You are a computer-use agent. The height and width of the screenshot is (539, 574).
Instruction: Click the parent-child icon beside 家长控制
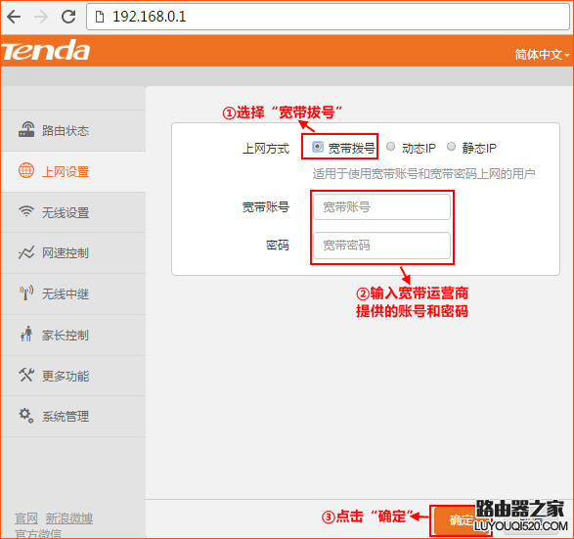pyautogui.click(x=26, y=334)
